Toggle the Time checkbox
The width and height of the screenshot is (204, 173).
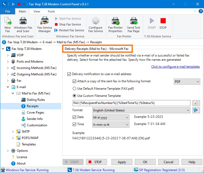pyautogui.click(x=74, y=124)
